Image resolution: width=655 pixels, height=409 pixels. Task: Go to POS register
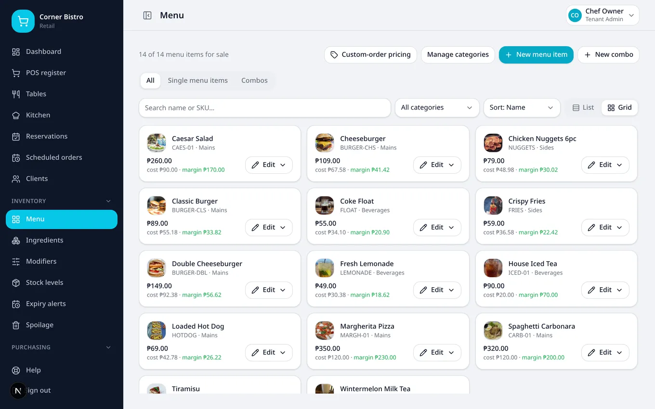62,73
